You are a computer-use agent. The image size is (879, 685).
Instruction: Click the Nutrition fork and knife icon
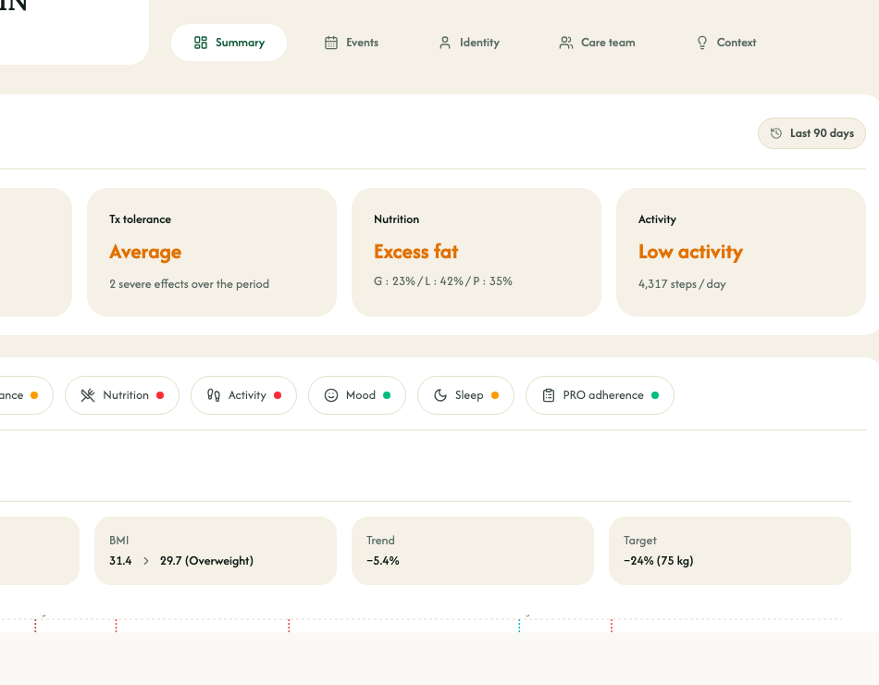click(88, 395)
